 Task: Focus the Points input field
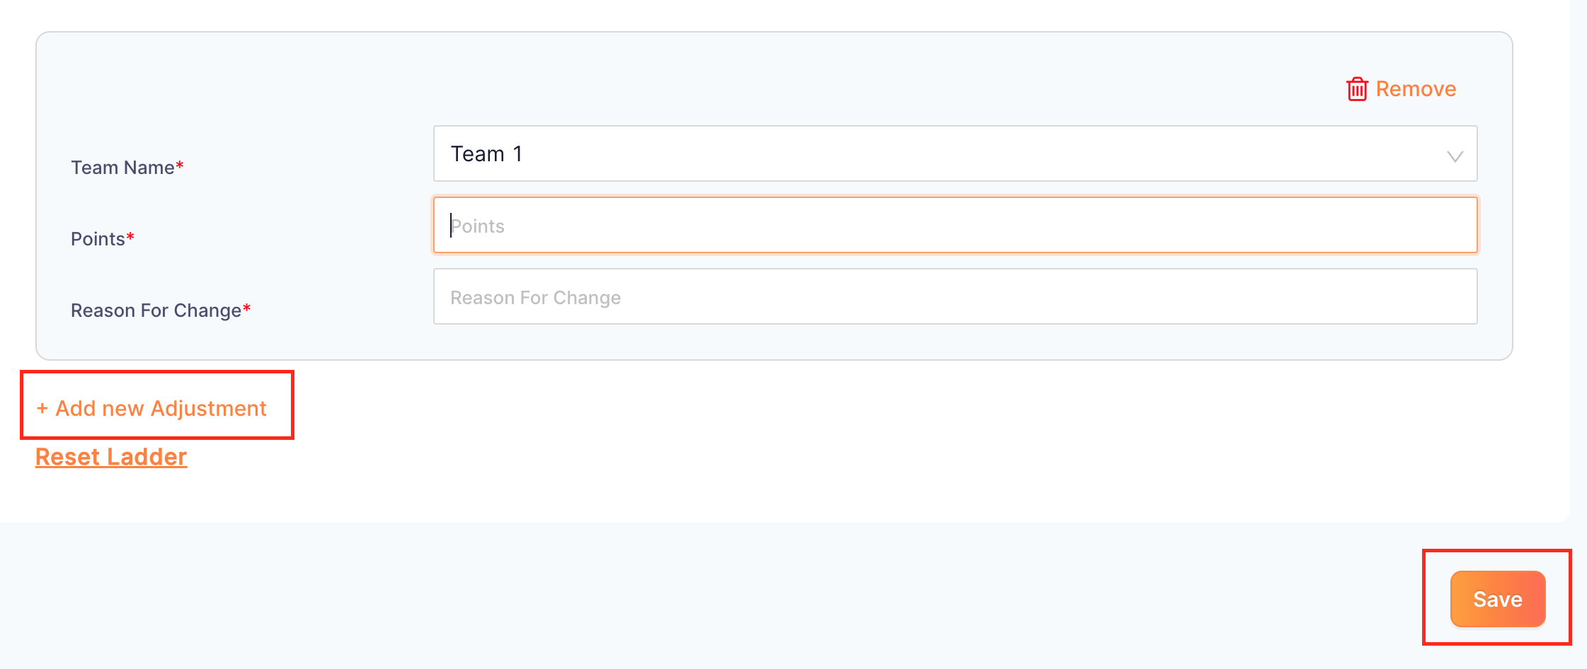coord(955,225)
